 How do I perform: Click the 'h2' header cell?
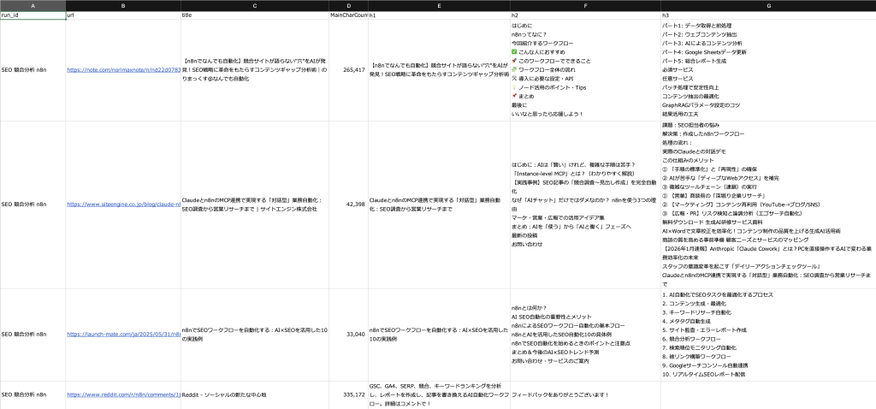click(x=585, y=15)
